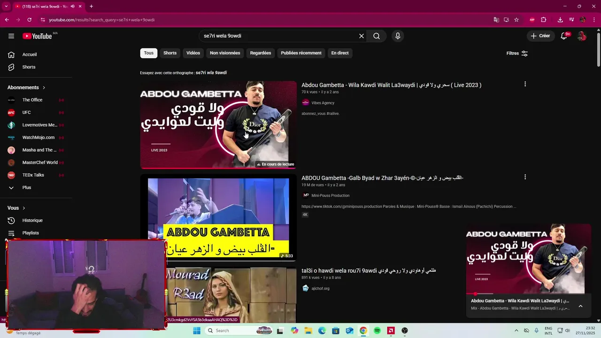The height and width of the screenshot is (338, 601).
Task: Open the Chrome tab search dropdown
Action: click(6, 7)
